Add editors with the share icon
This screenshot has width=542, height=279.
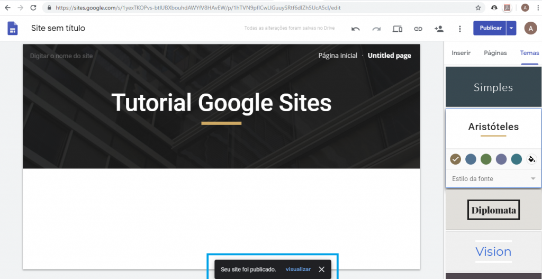439,29
